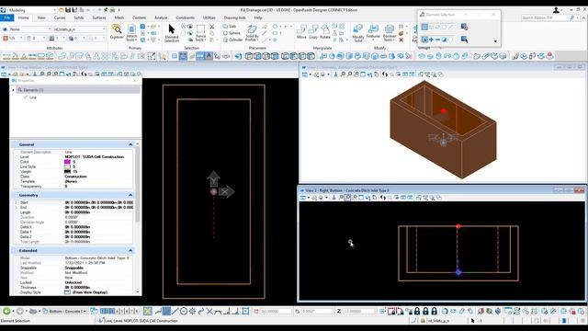Viewport: 588px width, 331px height.
Task: Select the Copy tool
Action: 313,32
